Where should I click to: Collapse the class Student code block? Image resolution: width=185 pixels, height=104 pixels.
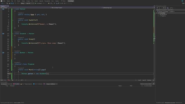point(13,34)
